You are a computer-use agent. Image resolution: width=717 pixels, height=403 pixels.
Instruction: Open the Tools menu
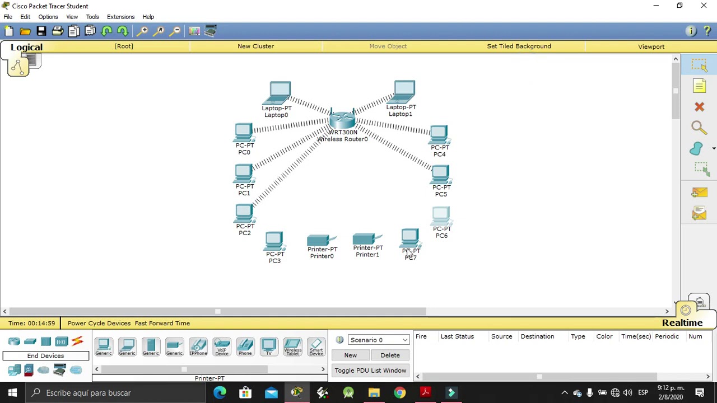tap(92, 17)
